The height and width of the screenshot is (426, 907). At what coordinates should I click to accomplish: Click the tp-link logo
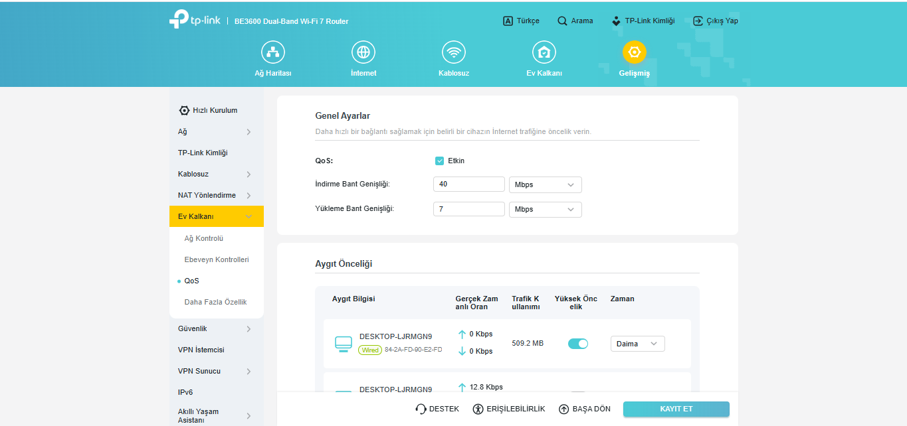[195, 20]
